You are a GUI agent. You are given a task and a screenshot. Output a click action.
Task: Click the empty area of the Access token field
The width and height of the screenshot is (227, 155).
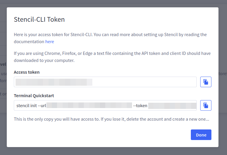(x=144, y=82)
